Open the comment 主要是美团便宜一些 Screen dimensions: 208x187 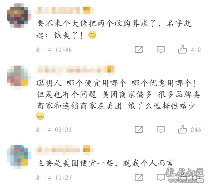[x=105, y=163]
